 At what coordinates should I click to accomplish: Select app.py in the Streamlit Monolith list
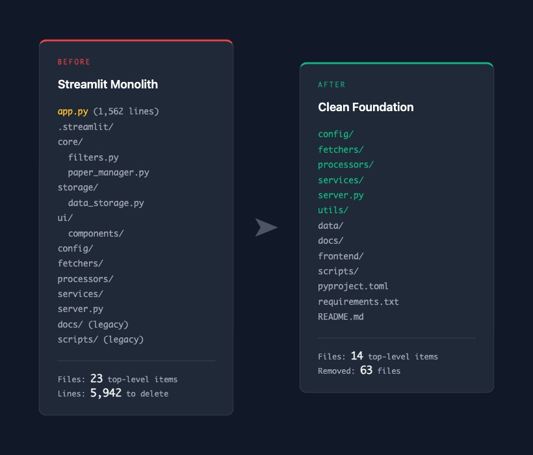pos(73,111)
